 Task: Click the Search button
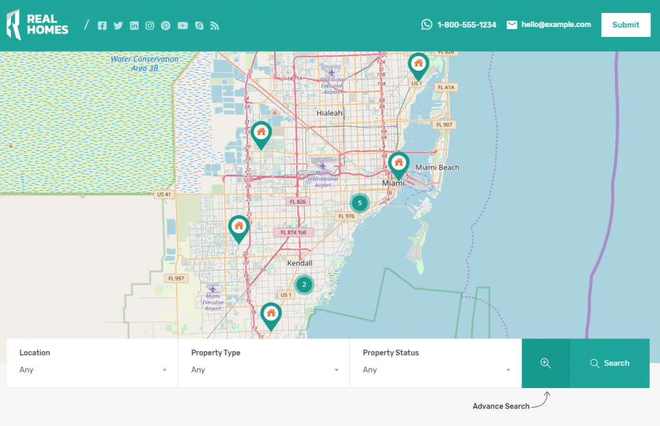click(x=610, y=363)
